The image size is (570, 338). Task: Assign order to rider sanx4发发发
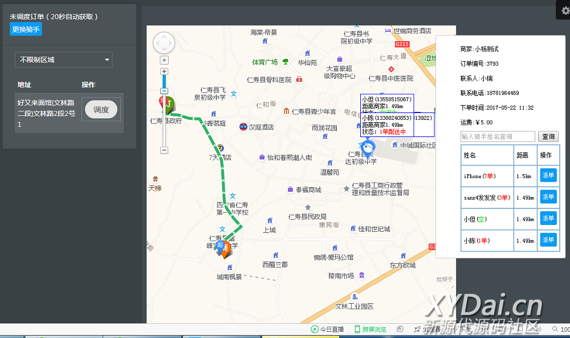pyautogui.click(x=547, y=197)
